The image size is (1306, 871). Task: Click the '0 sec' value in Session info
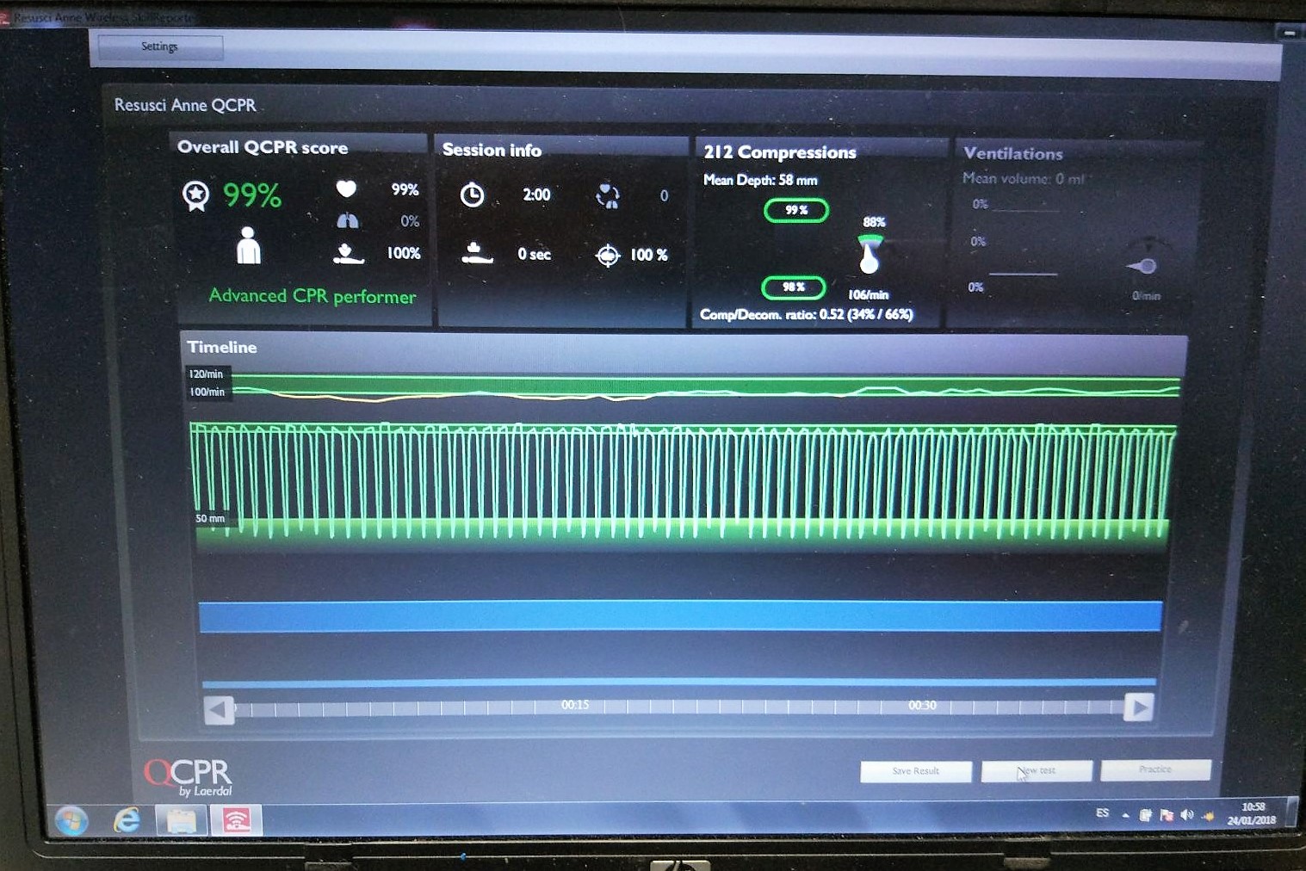[534, 255]
